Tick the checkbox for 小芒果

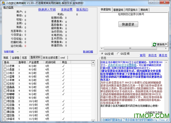[x=5, y=66]
